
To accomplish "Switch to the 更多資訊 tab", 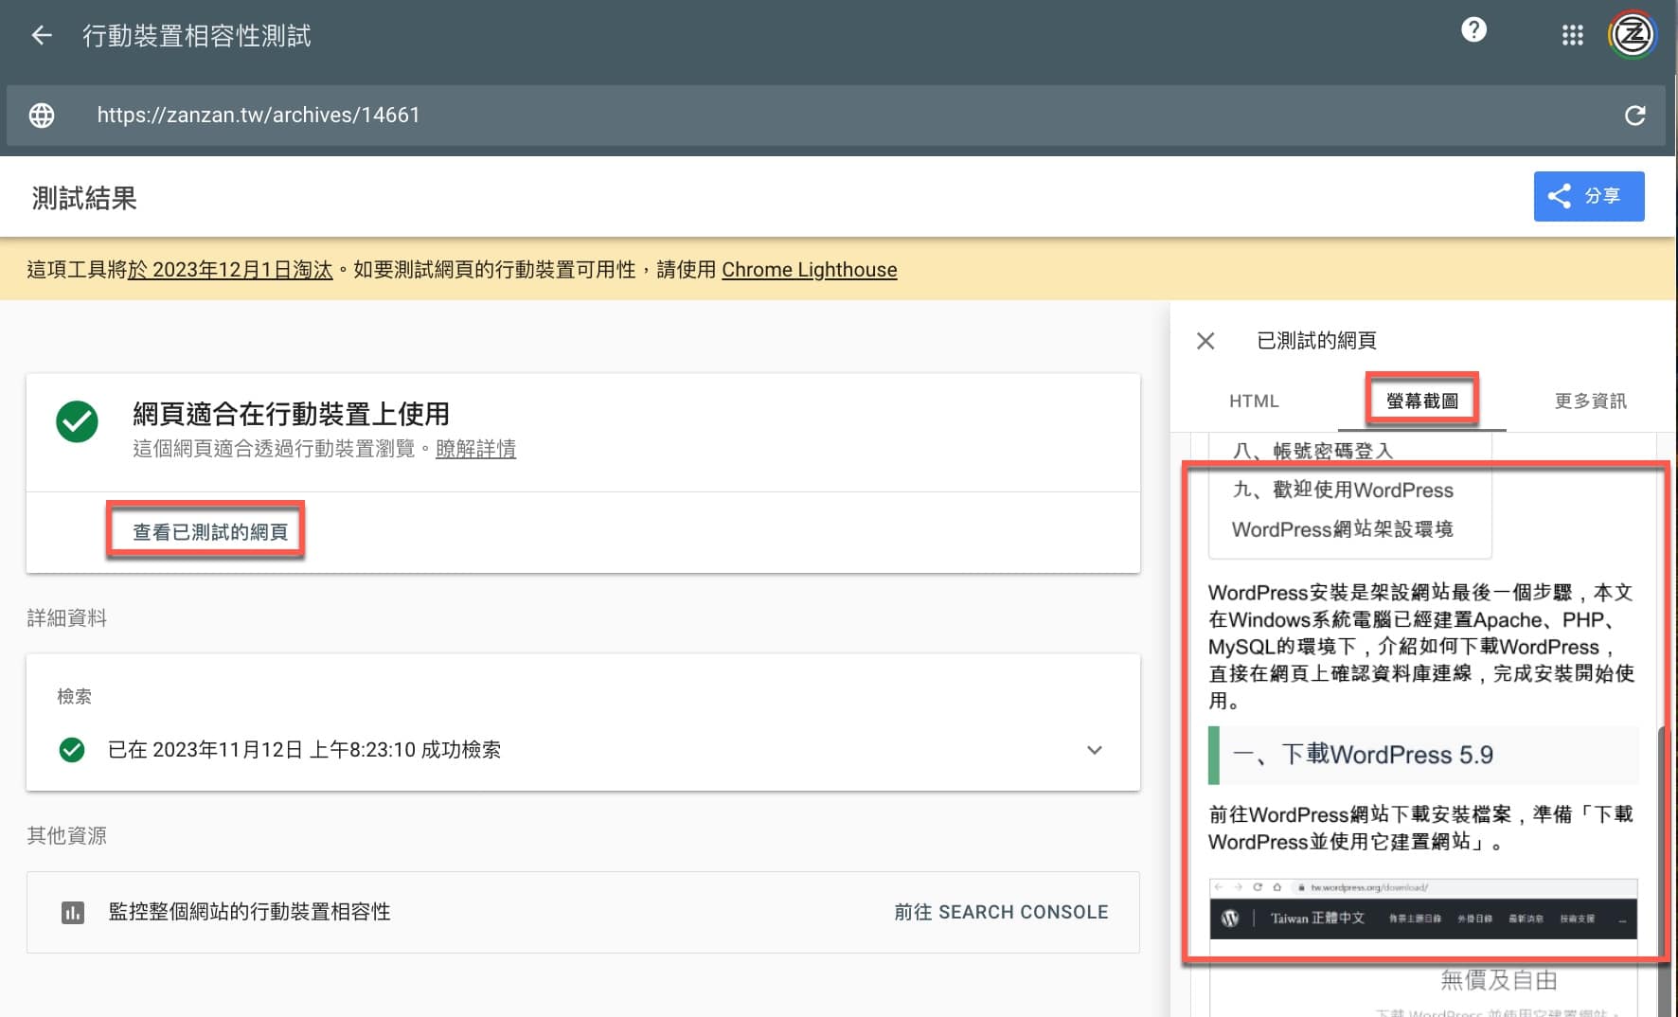I will [x=1590, y=401].
